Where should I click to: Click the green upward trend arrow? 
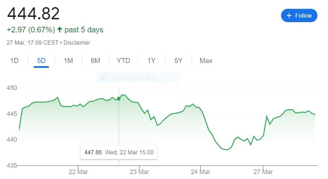[x=60, y=30]
